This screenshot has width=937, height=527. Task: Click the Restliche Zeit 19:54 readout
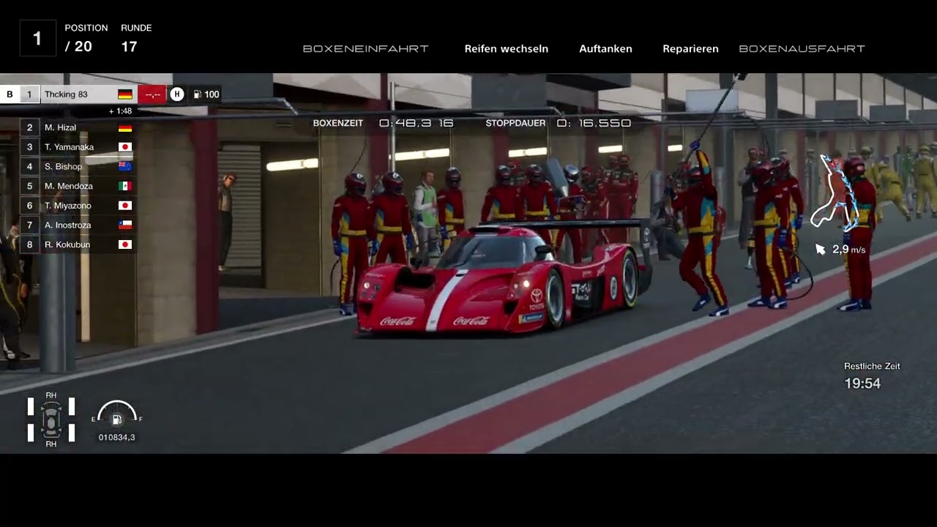tap(871, 375)
